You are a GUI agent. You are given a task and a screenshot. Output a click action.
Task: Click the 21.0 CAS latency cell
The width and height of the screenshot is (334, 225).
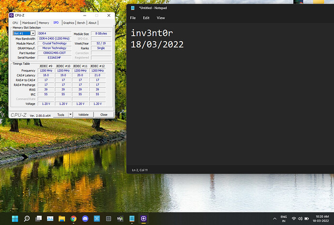pyautogui.click(x=97, y=75)
